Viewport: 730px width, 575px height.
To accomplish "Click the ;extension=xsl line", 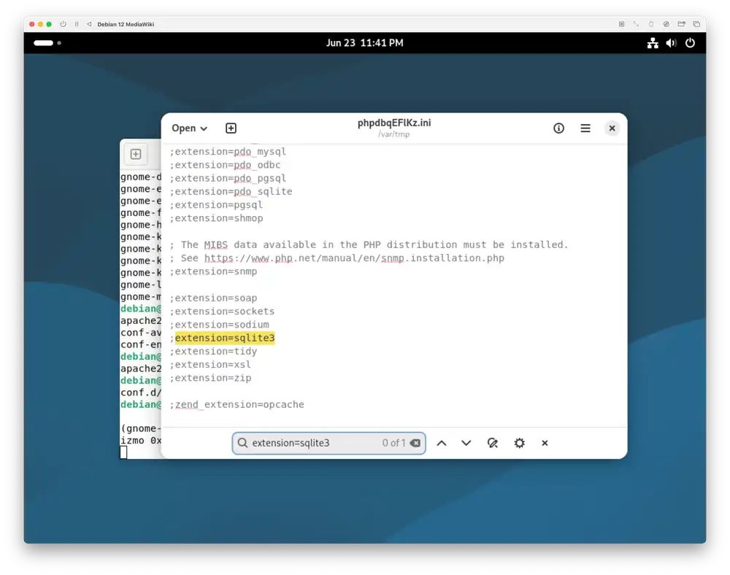I will tap(210, 364).
